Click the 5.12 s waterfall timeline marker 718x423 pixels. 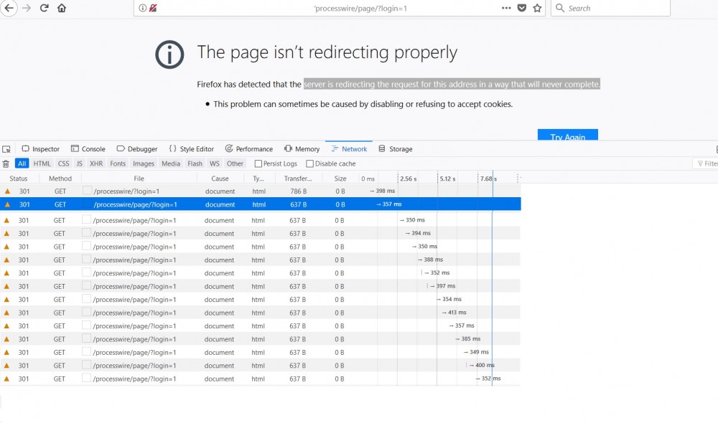tap(447, 179)
